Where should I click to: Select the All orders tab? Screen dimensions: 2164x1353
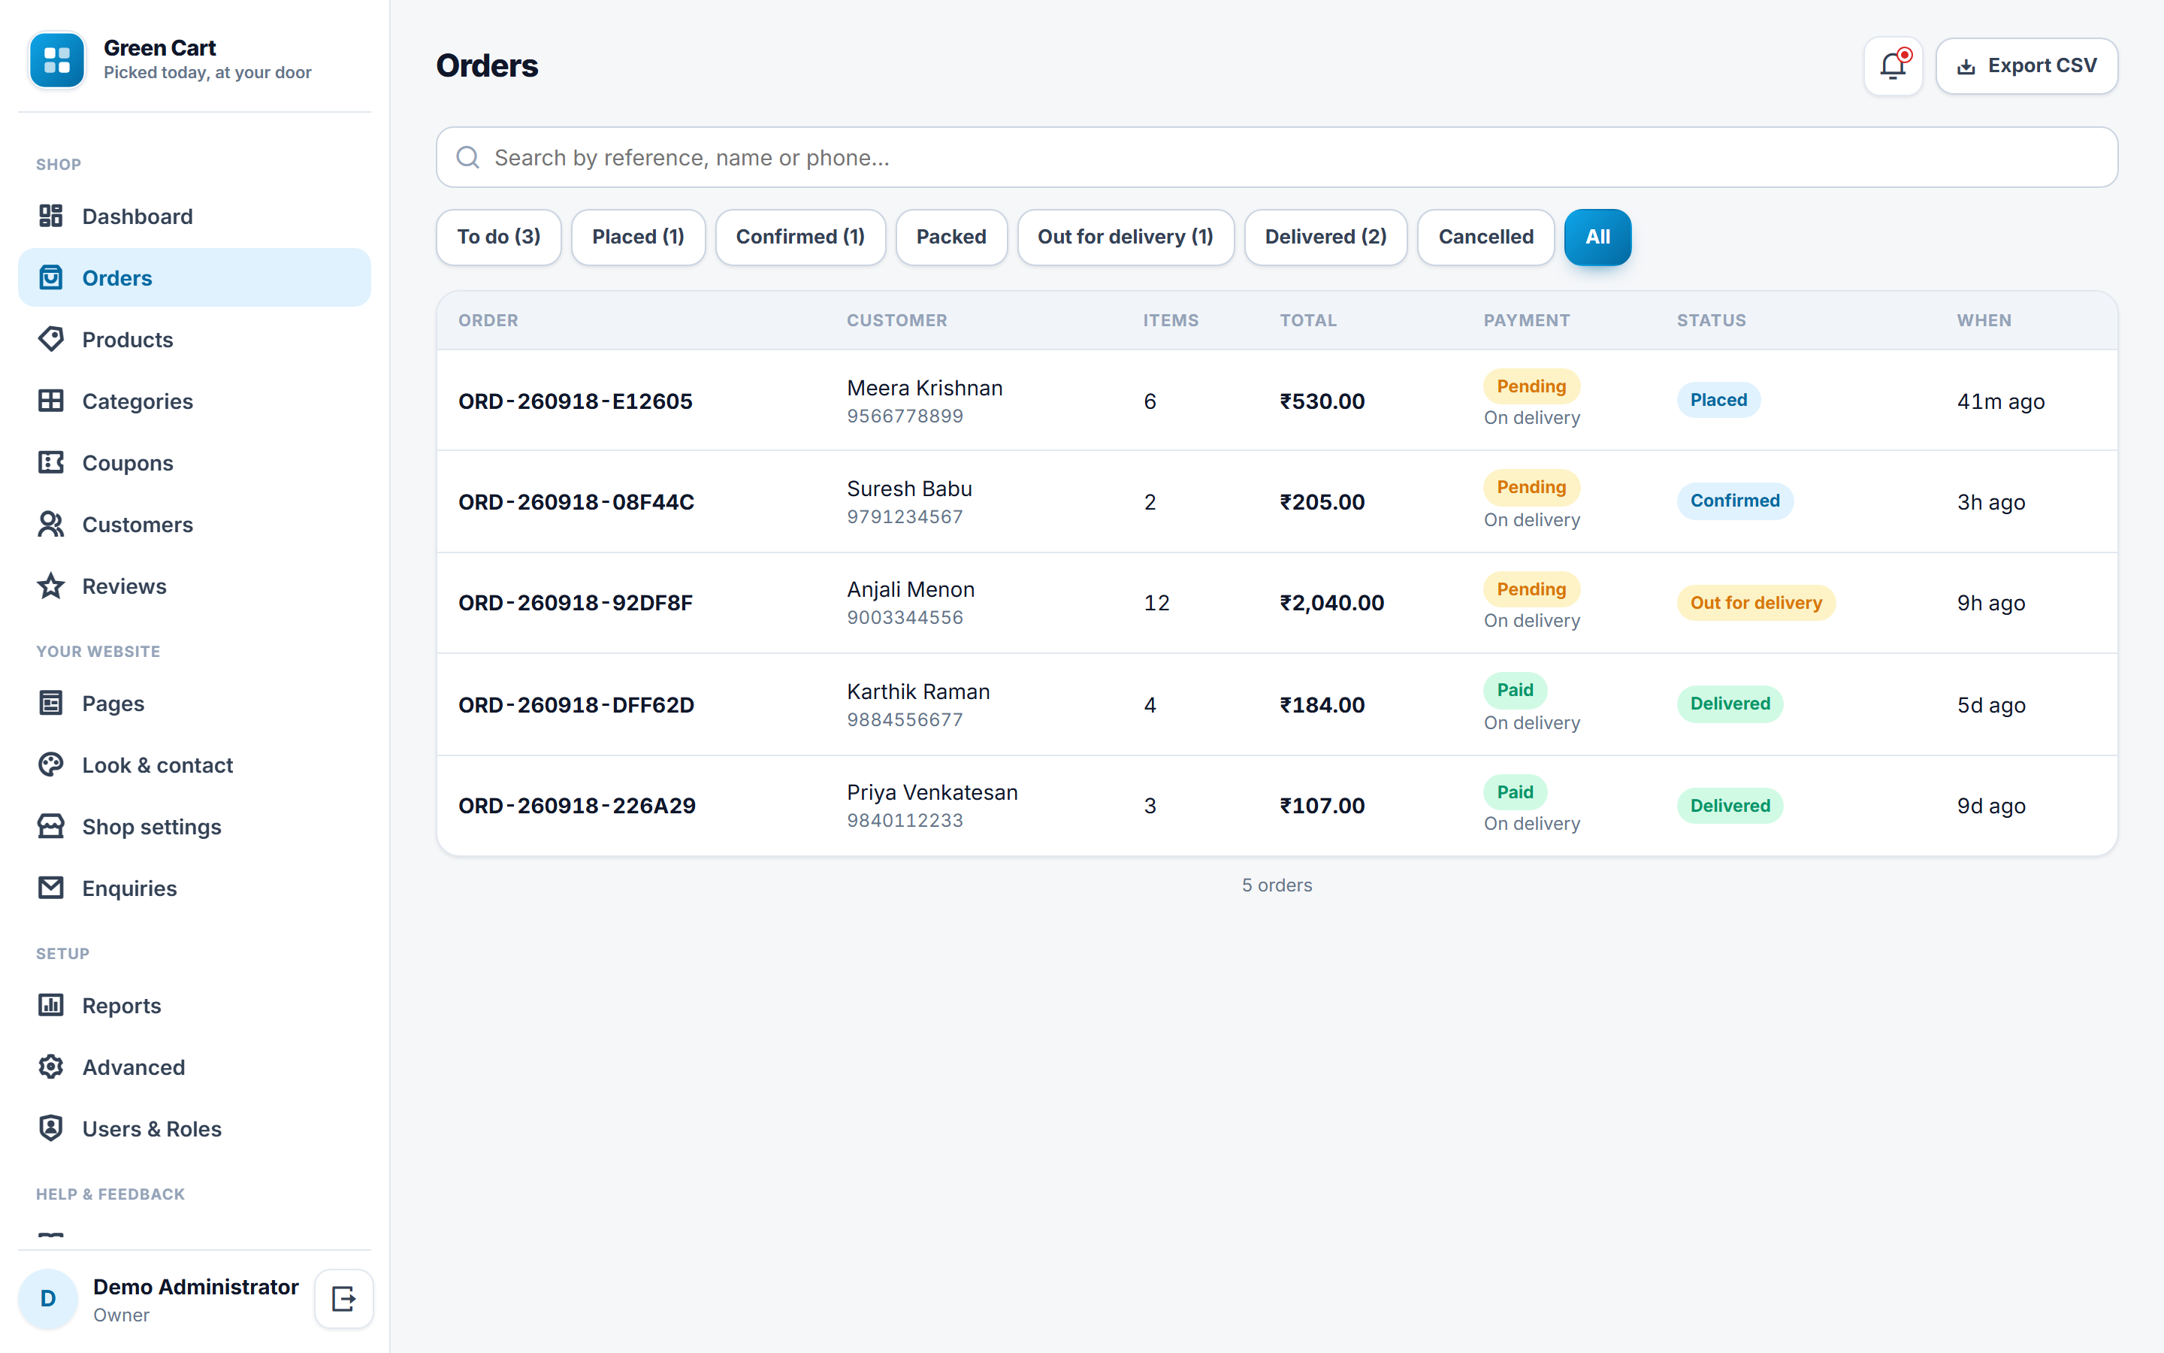click(x=1598, y=237)
